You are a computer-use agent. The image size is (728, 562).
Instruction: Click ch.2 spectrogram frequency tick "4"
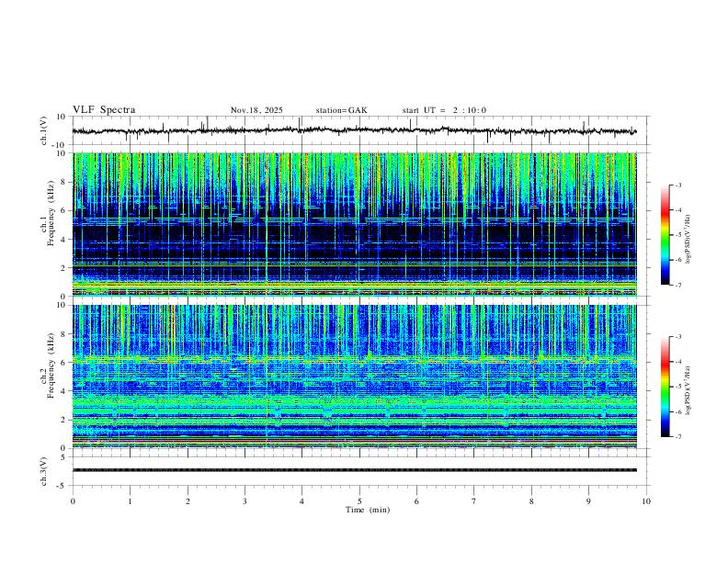63,391
